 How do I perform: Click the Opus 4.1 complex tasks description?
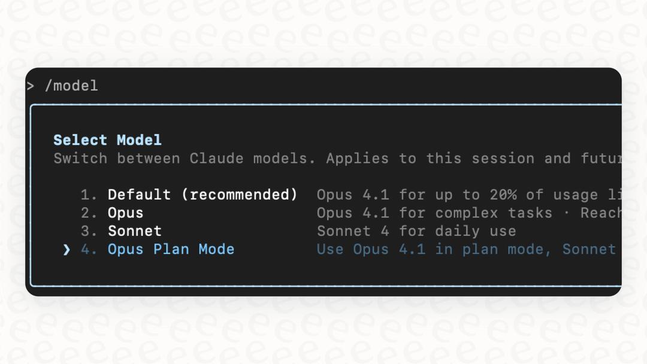[x=467, y=213]
